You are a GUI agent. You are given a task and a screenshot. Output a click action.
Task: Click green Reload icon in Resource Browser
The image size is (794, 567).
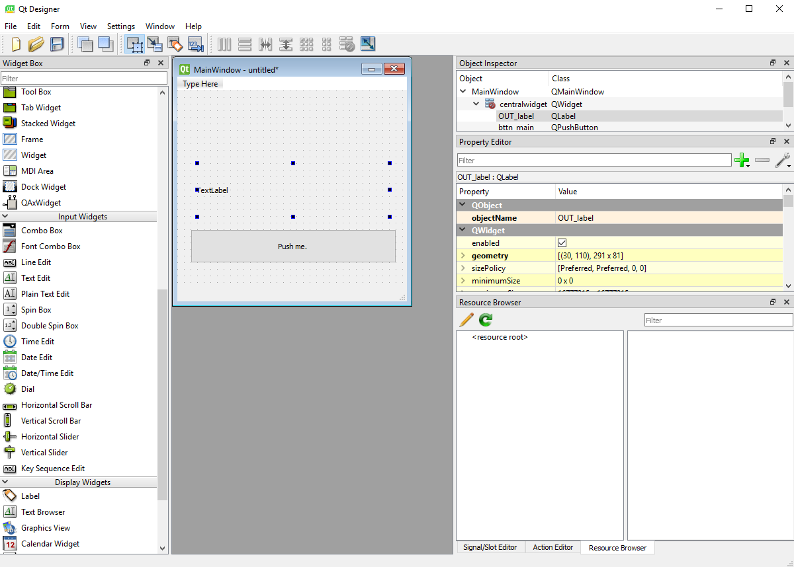coord(486,320)
